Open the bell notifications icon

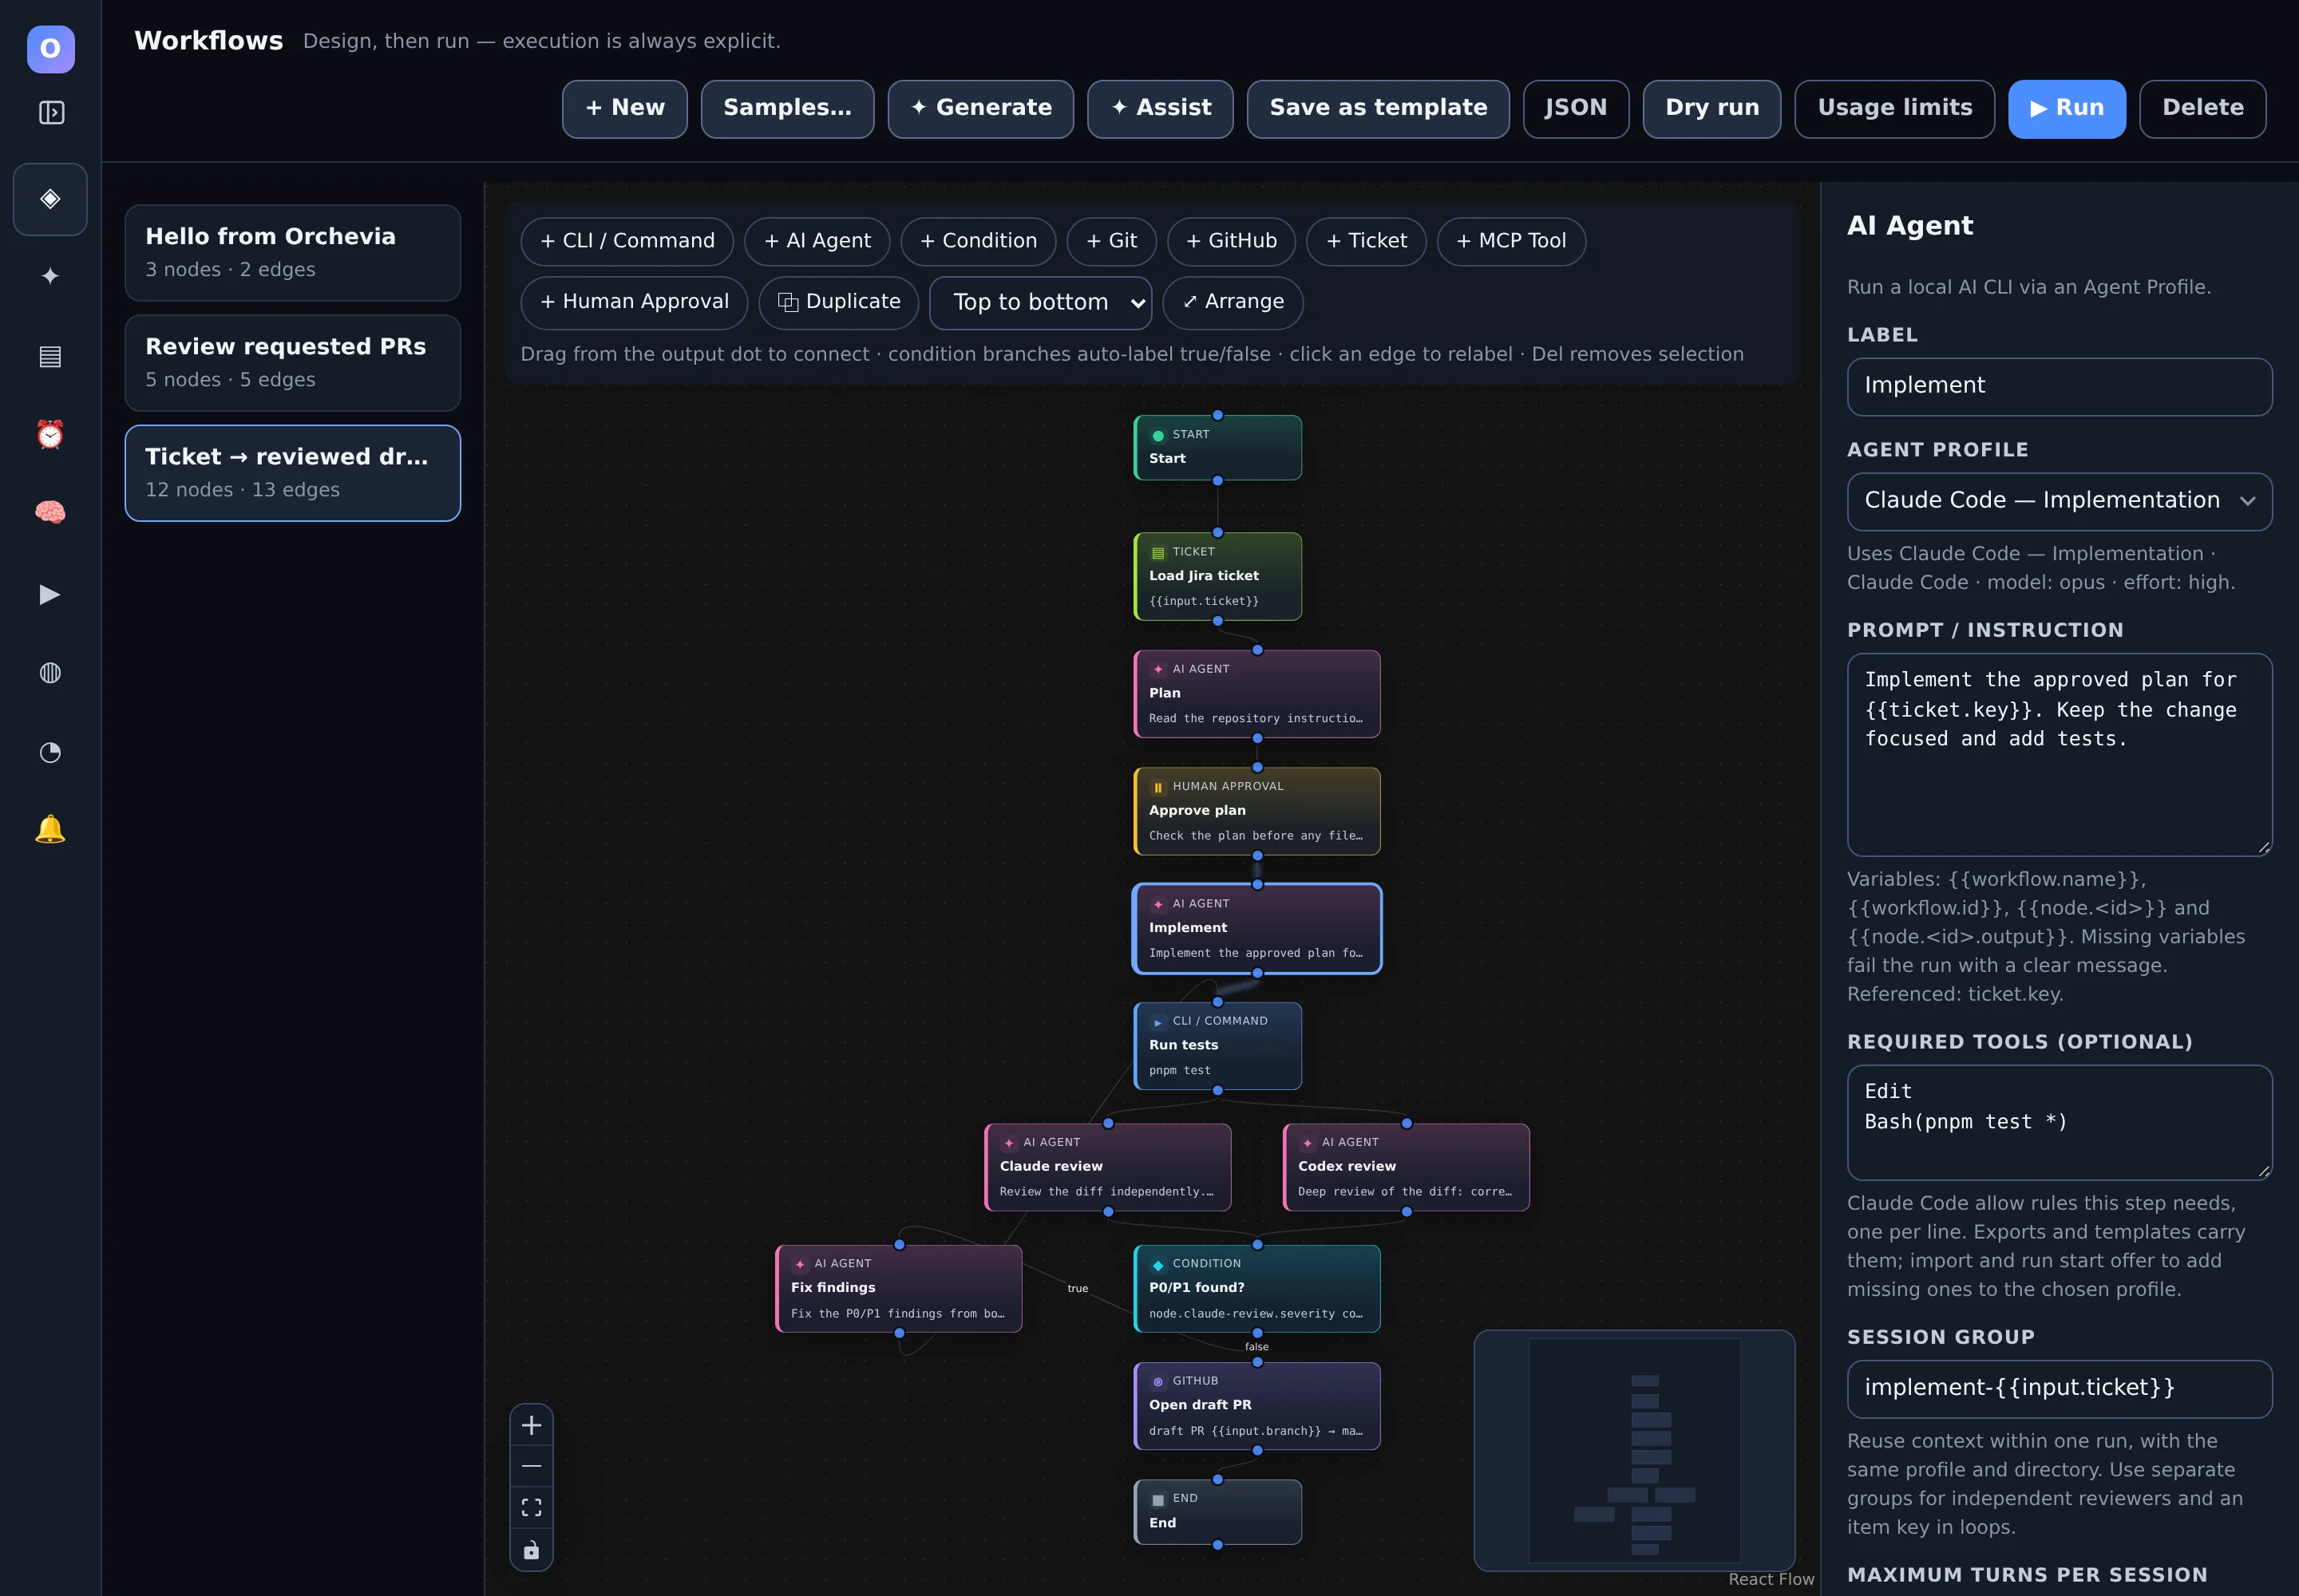[x=50, y=829]
